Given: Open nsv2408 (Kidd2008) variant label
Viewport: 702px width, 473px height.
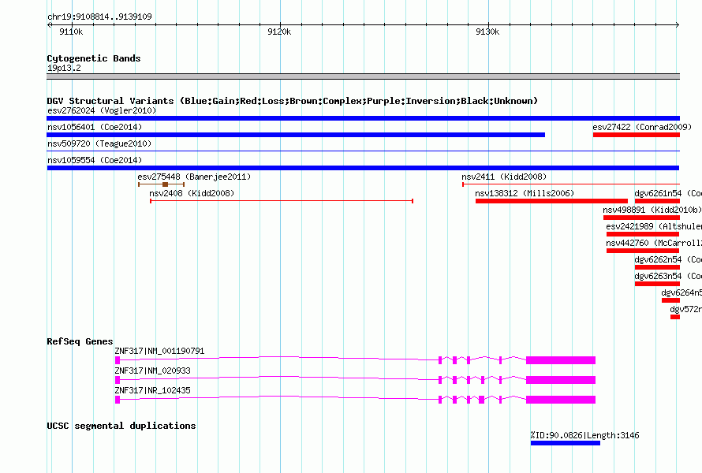Looking at the screenshot, I should (x=192, y=193).
